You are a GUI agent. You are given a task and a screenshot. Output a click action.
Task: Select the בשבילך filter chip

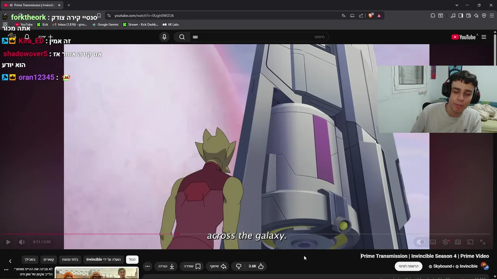point(30,259)
